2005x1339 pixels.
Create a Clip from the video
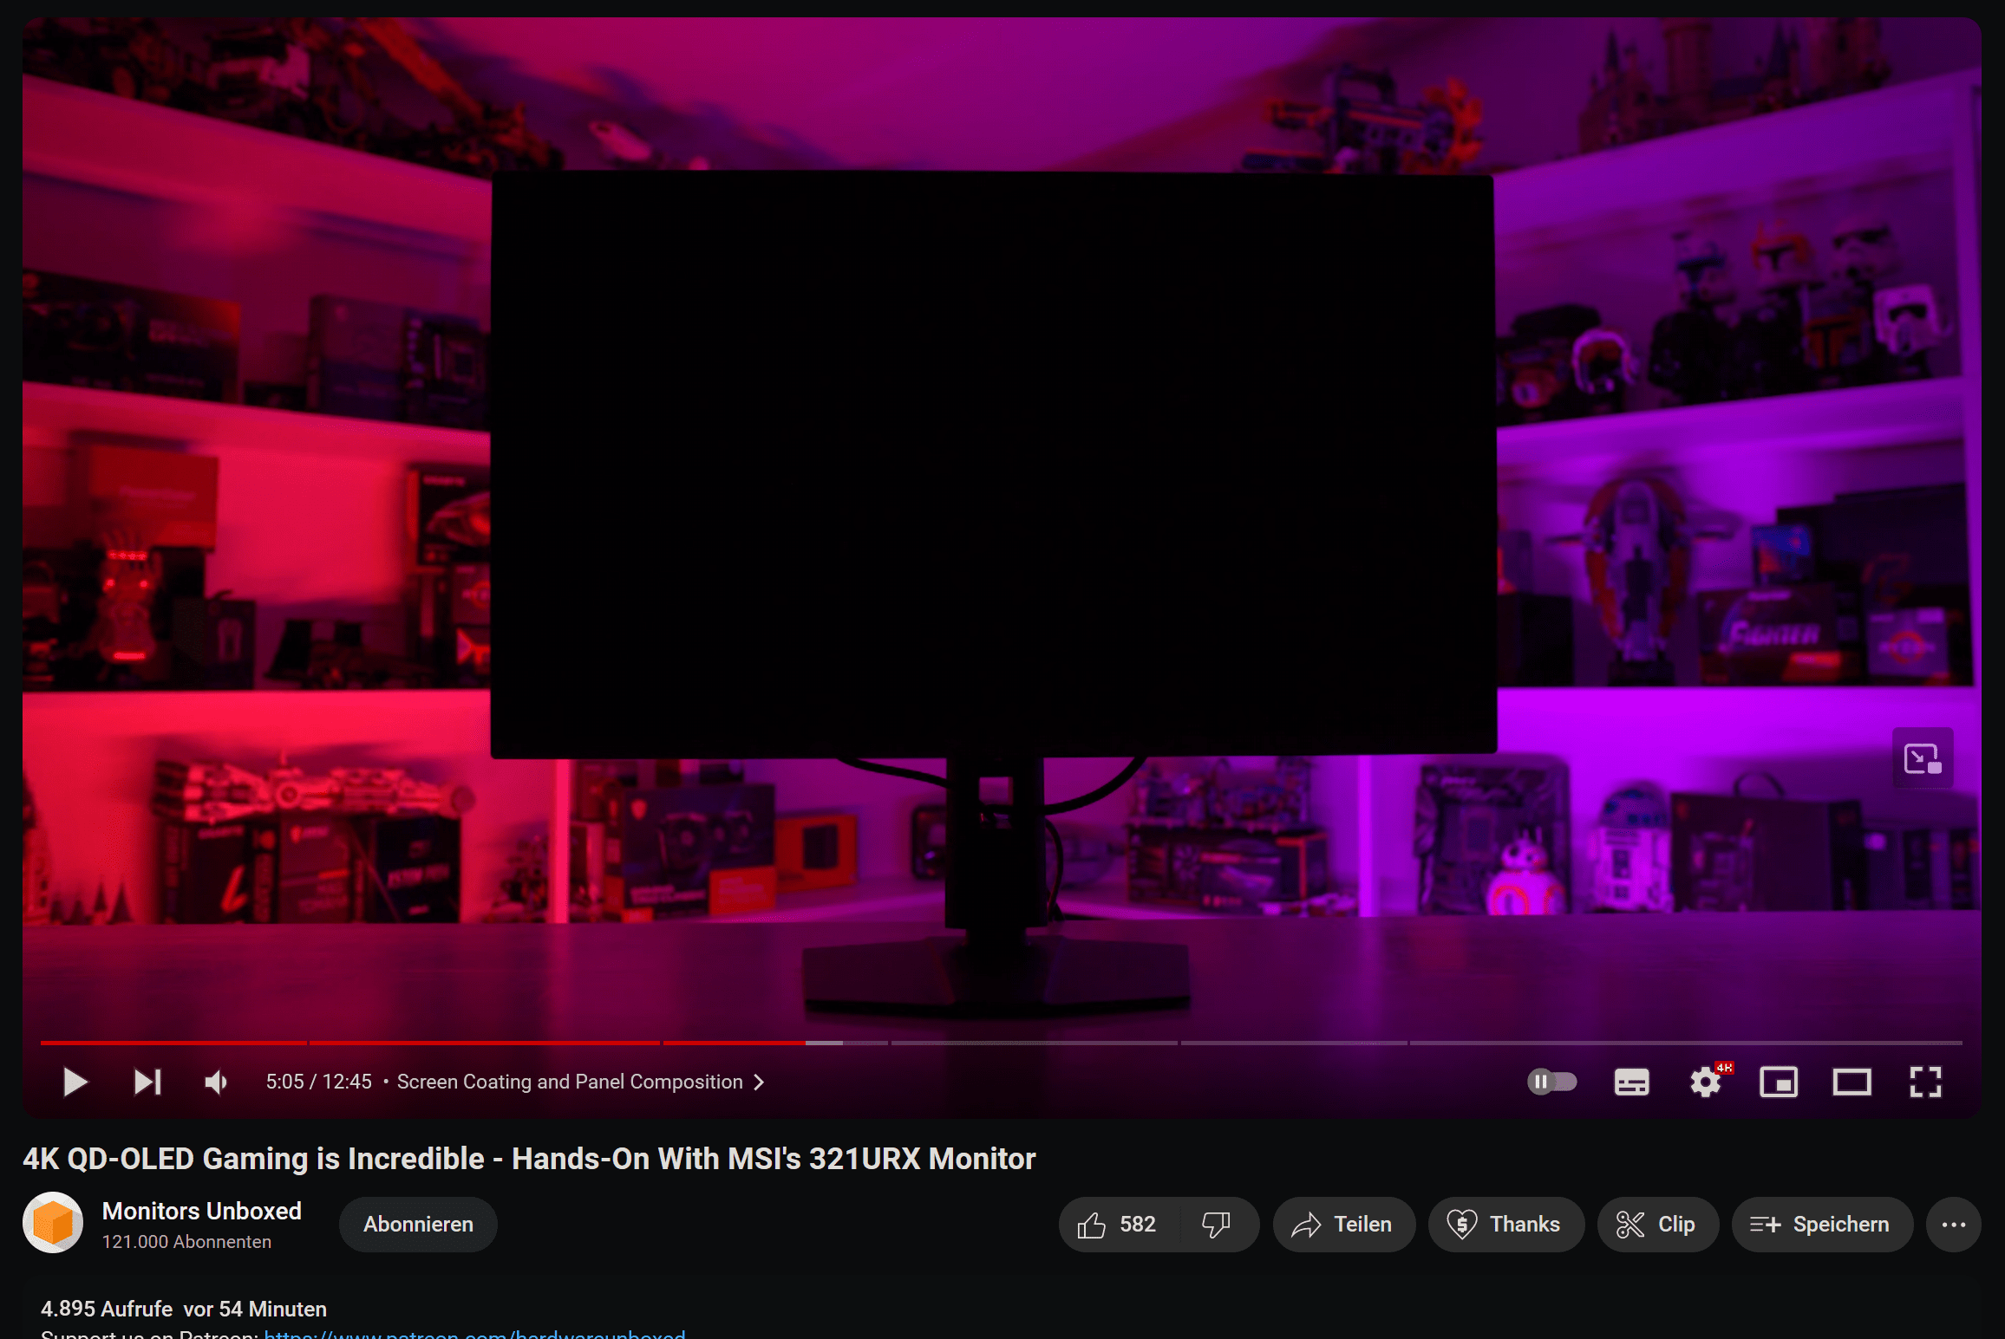coord(1657,1225)
